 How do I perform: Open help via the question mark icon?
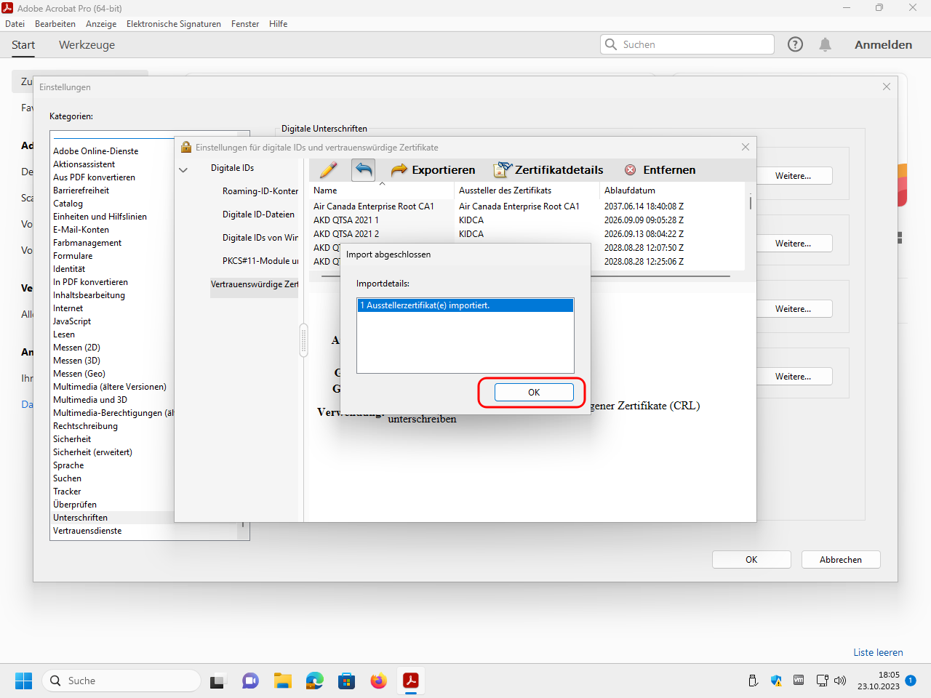[x=795, y=44]
